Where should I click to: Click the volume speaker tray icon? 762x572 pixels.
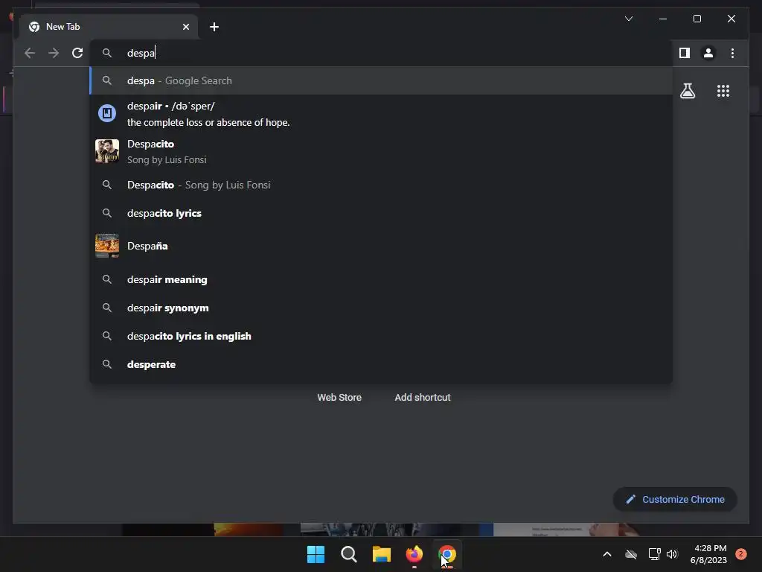pyautogui.click(x=672, y=554)
